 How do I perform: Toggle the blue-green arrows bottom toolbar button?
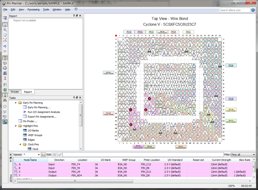click(x=5, y=122)
